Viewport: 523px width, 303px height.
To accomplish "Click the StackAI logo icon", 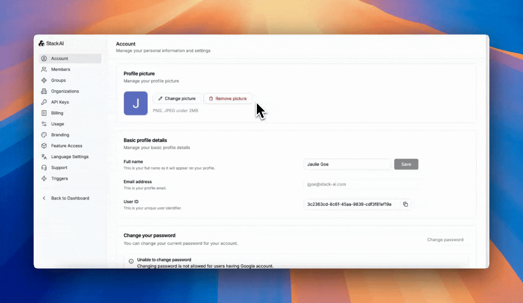I will [41, 43].
